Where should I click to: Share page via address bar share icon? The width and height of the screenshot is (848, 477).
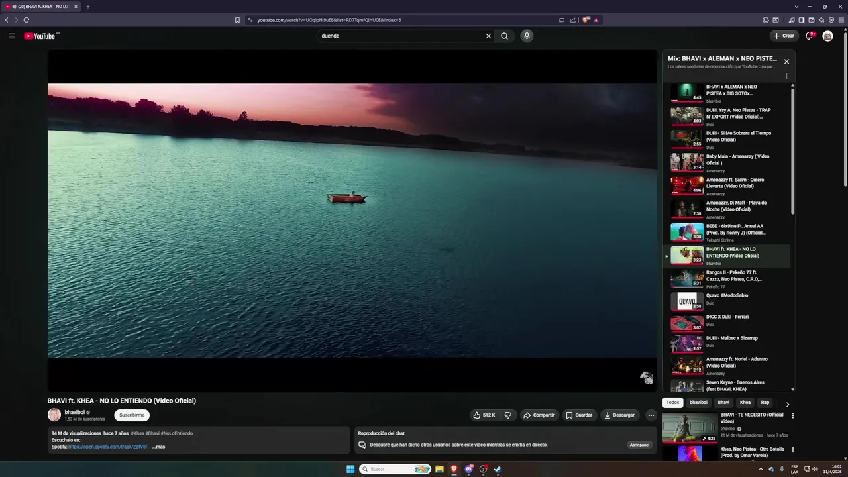tap(573, 20)
